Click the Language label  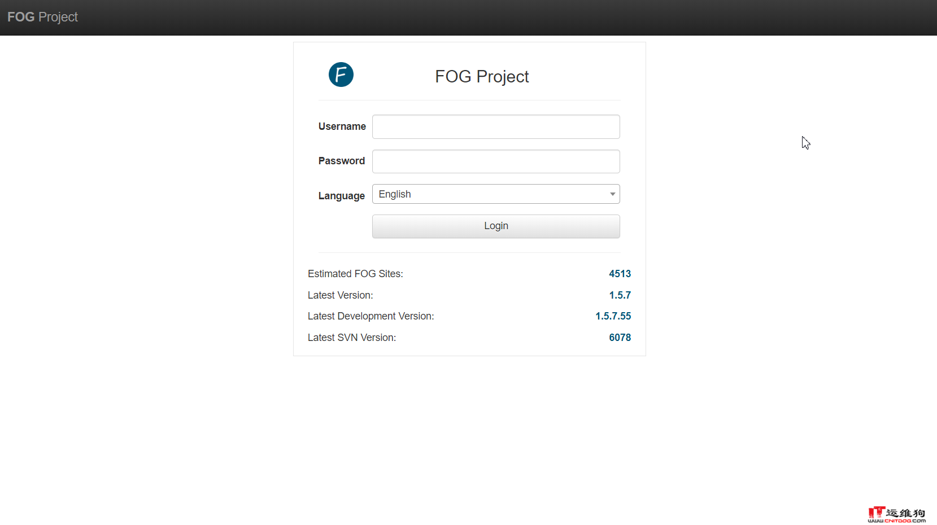[x=341, y=196]
